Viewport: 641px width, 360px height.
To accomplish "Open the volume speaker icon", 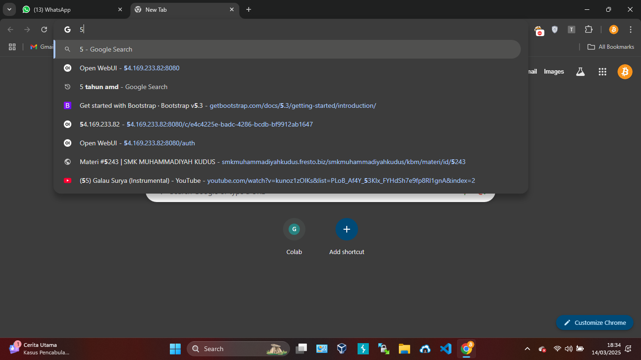I will (x=569, y=349).
